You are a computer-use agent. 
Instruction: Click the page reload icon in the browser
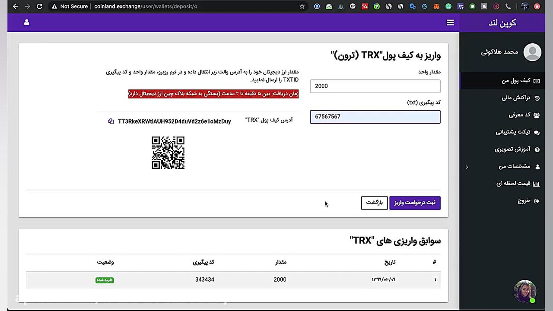point(39,6)
